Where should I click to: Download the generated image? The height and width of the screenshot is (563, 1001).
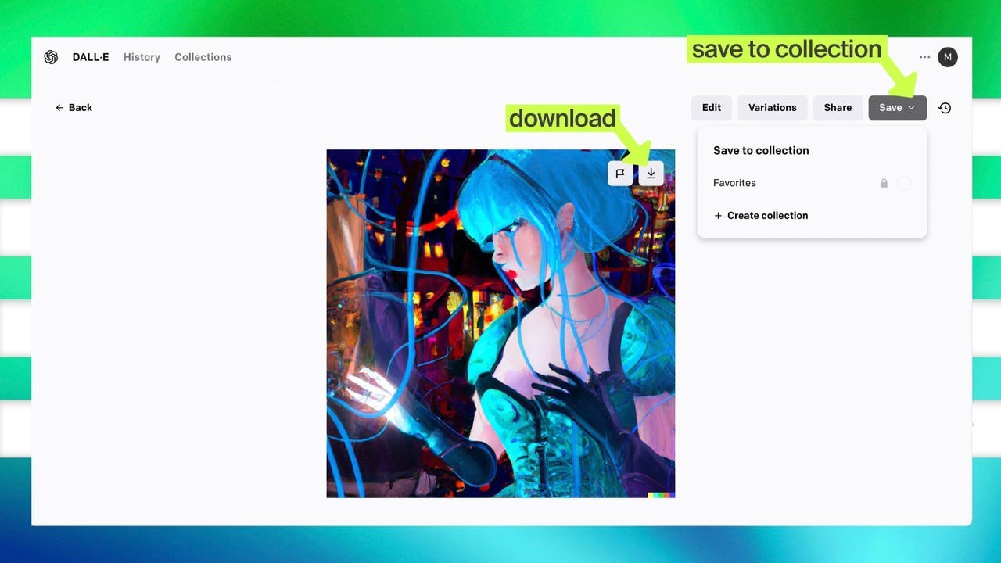[651, 174]
